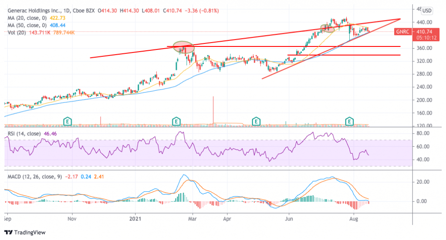The image size is (446, 240).
Task: Click the low price L408.01
Action: 151,11
